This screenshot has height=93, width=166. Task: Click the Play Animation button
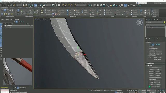coord(132,90)
